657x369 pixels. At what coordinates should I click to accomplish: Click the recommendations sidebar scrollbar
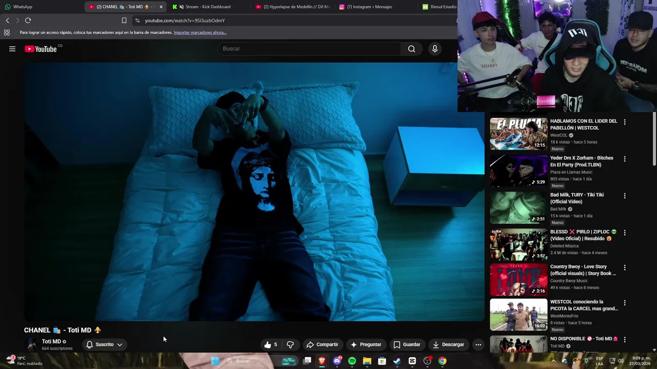coord(654,138)
